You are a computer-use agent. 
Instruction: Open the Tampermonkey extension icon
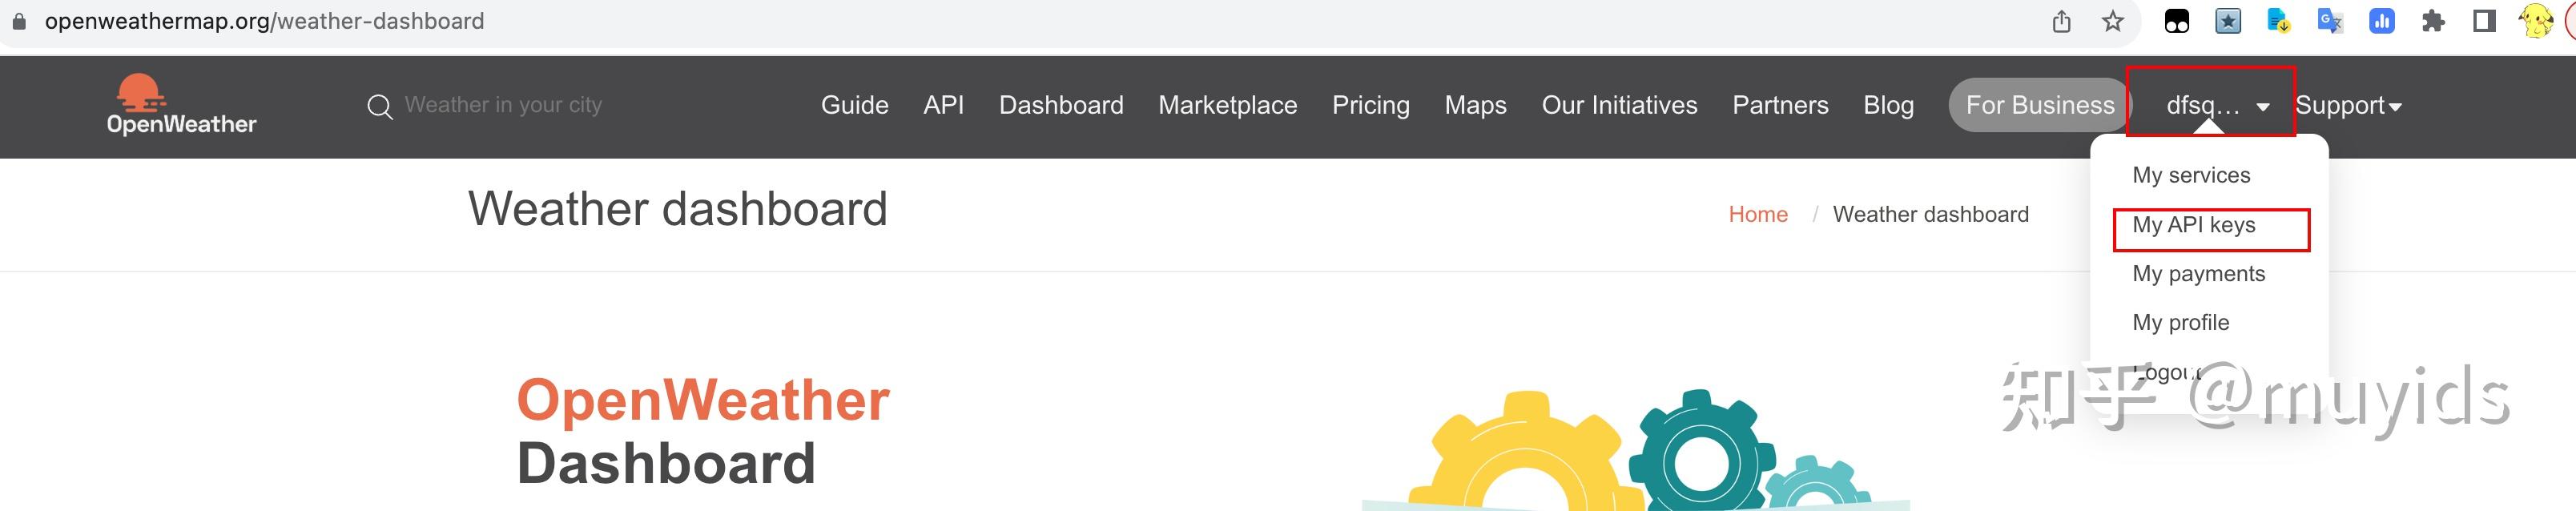pos(2177,21)
